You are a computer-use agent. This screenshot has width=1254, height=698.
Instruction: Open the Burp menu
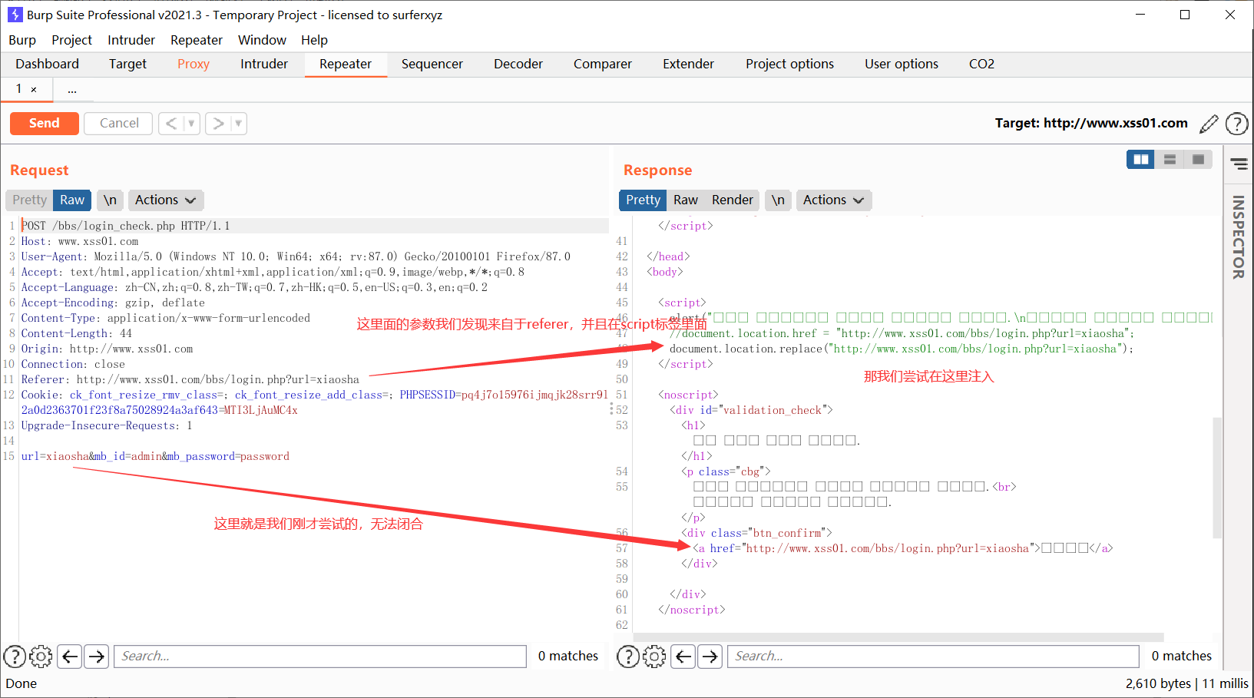click(22, 40)
